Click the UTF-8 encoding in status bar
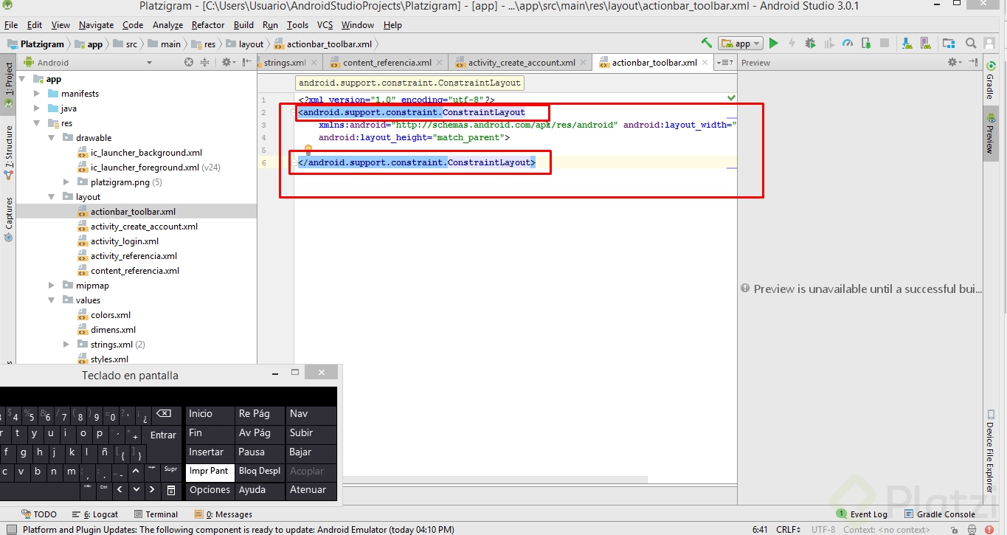Image resolution: width=1007 pixels, height=535 pixels. click(x=823, y=529)
